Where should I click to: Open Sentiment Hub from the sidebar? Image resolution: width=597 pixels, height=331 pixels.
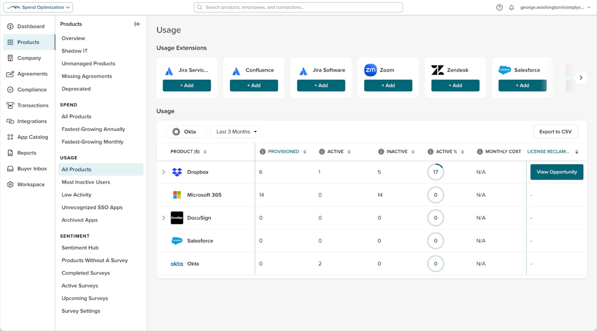[x=80, y=248]
